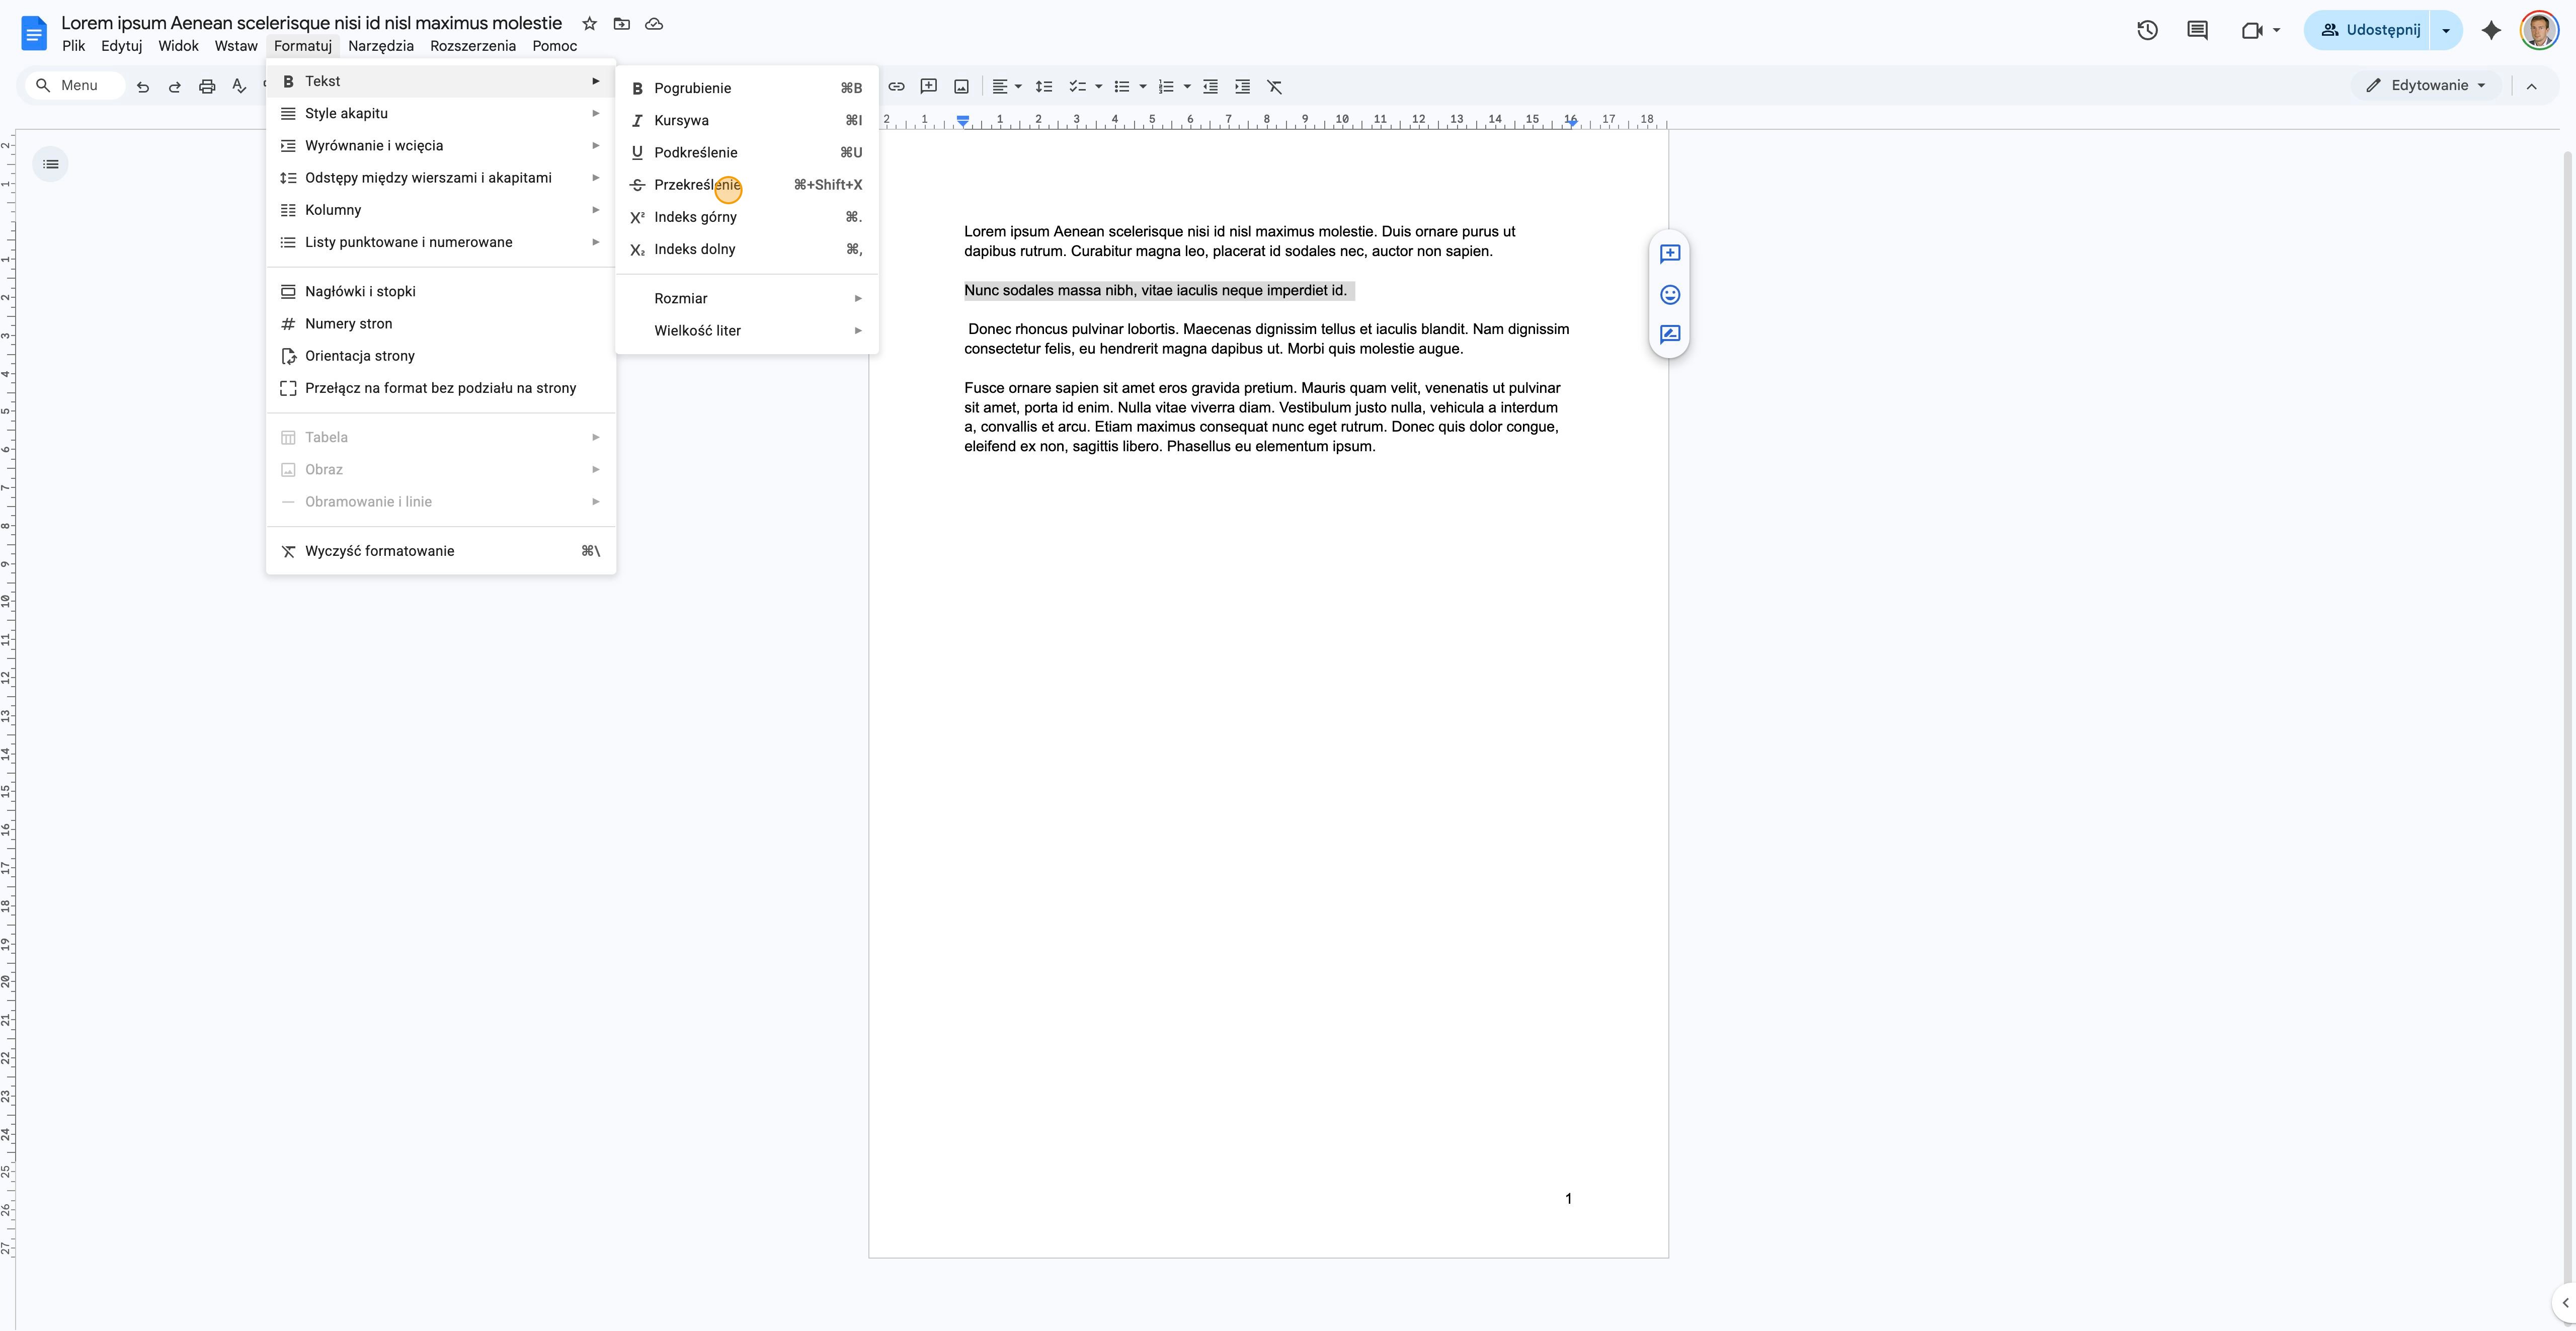Screen dimensions: 2576x1331
Task: Click the print icon
Action: [x=207, y=87]
